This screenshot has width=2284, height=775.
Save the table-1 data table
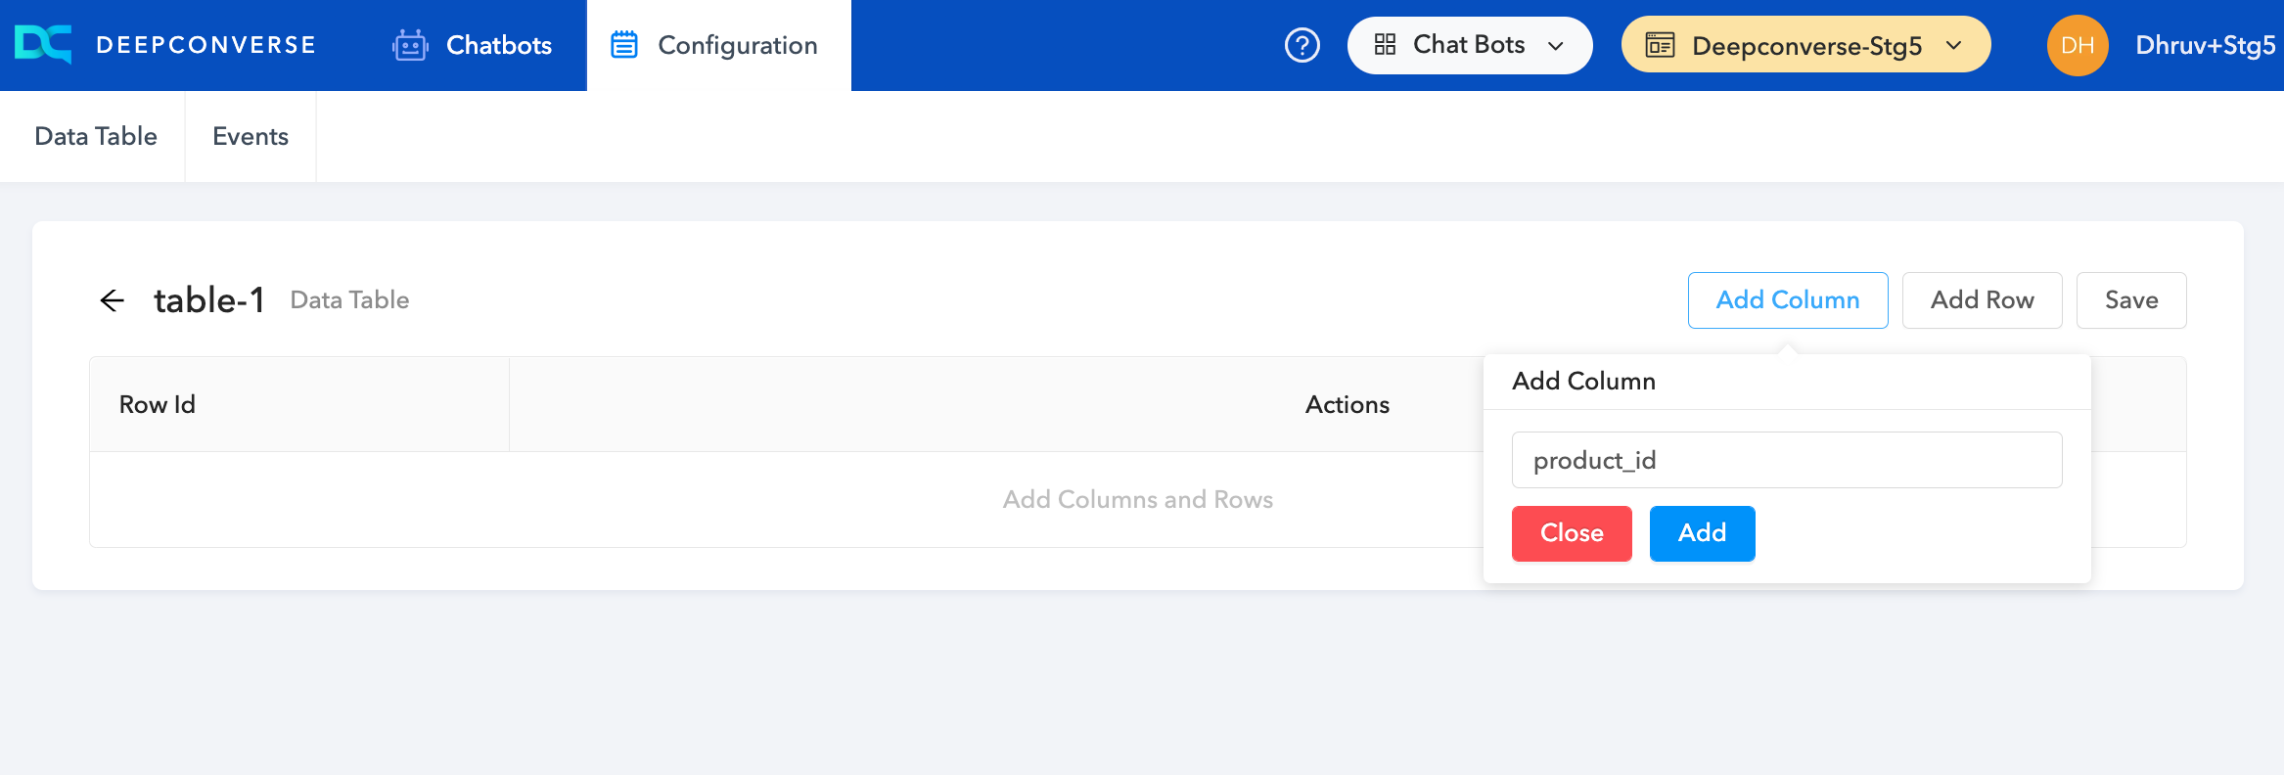2130,300
